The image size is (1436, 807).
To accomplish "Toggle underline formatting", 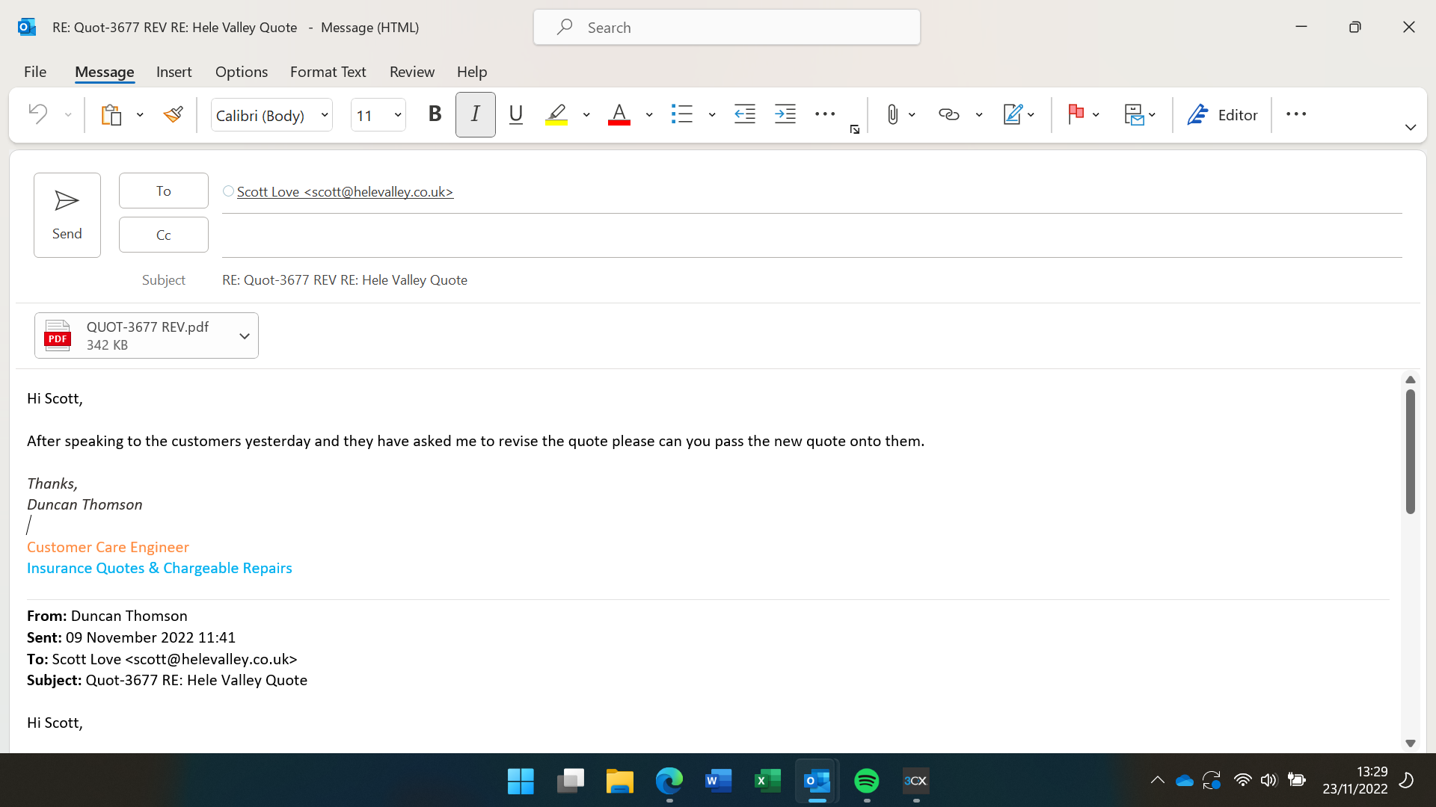I will (515, 114).
